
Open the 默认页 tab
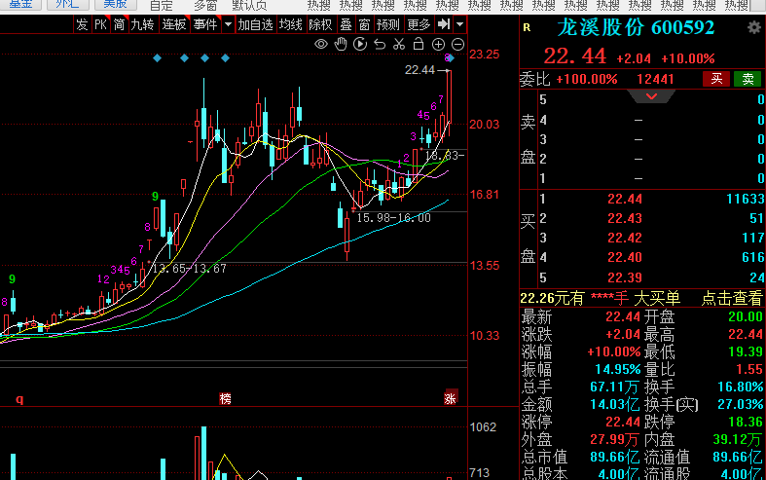(249, 6)
